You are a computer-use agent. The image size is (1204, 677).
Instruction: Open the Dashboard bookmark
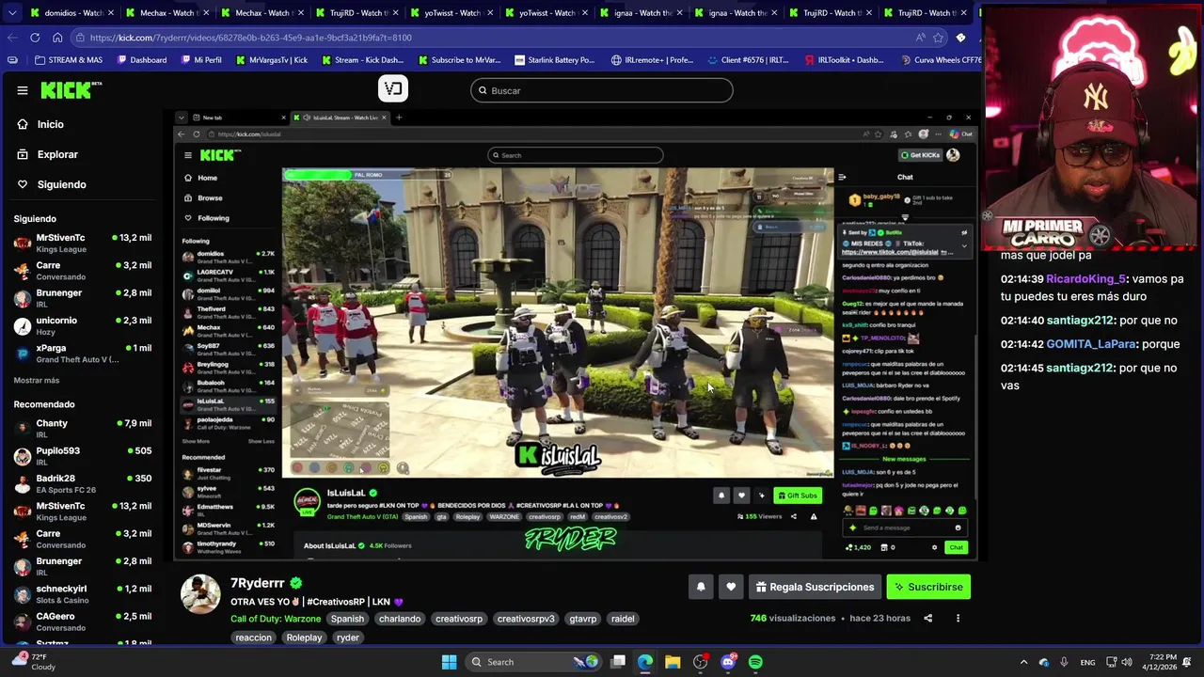(x=142, y=60)
